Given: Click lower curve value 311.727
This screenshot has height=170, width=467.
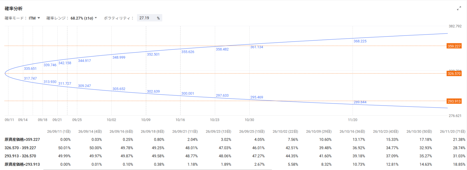Looking at the screenshot, I should (x=65, y=84).
